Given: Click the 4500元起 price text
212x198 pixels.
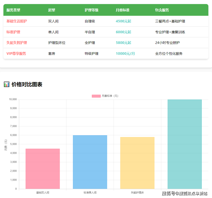Looking at the screenshot, I should (123, 21).
